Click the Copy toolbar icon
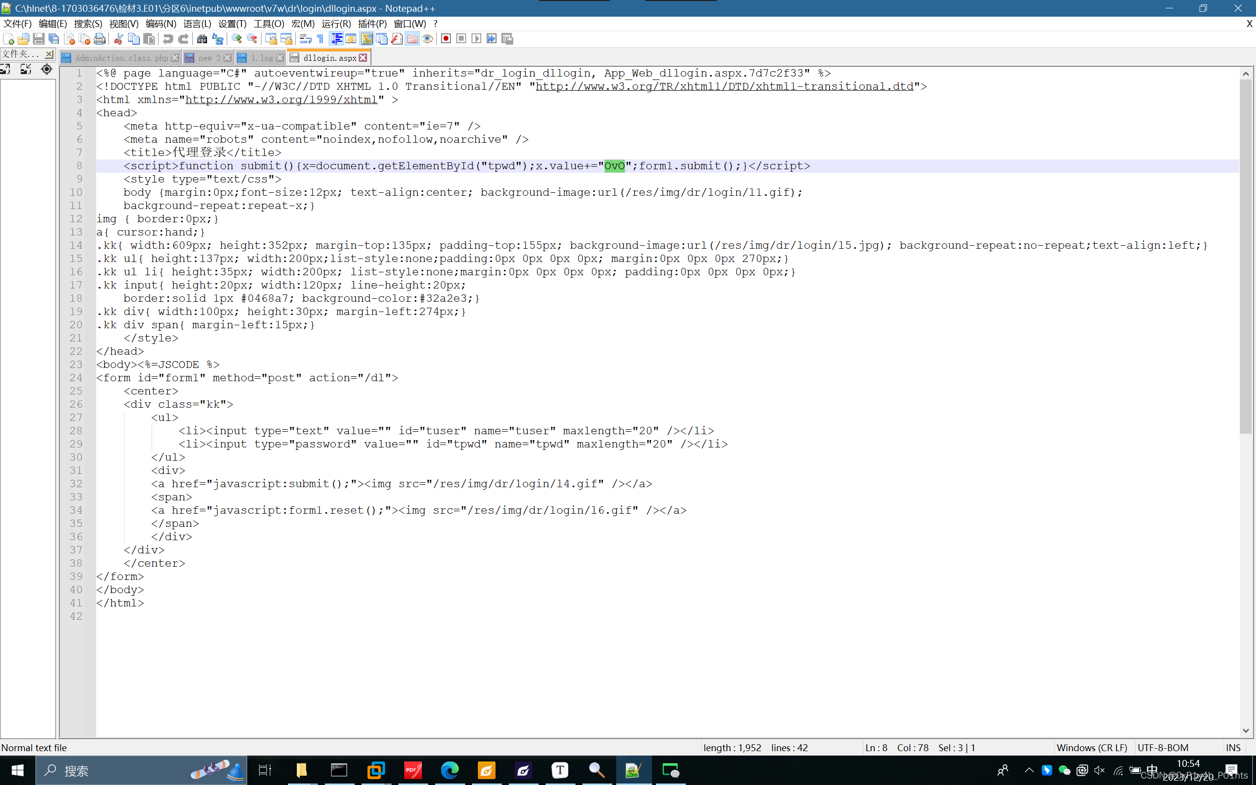 pos(133,39)
